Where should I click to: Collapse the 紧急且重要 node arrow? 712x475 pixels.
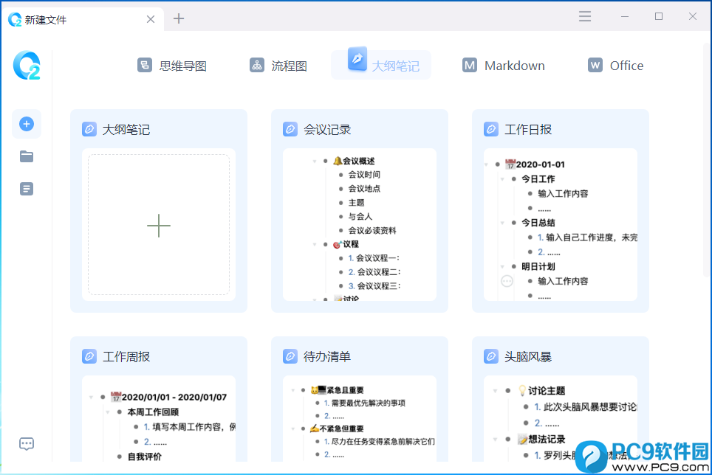293,390
